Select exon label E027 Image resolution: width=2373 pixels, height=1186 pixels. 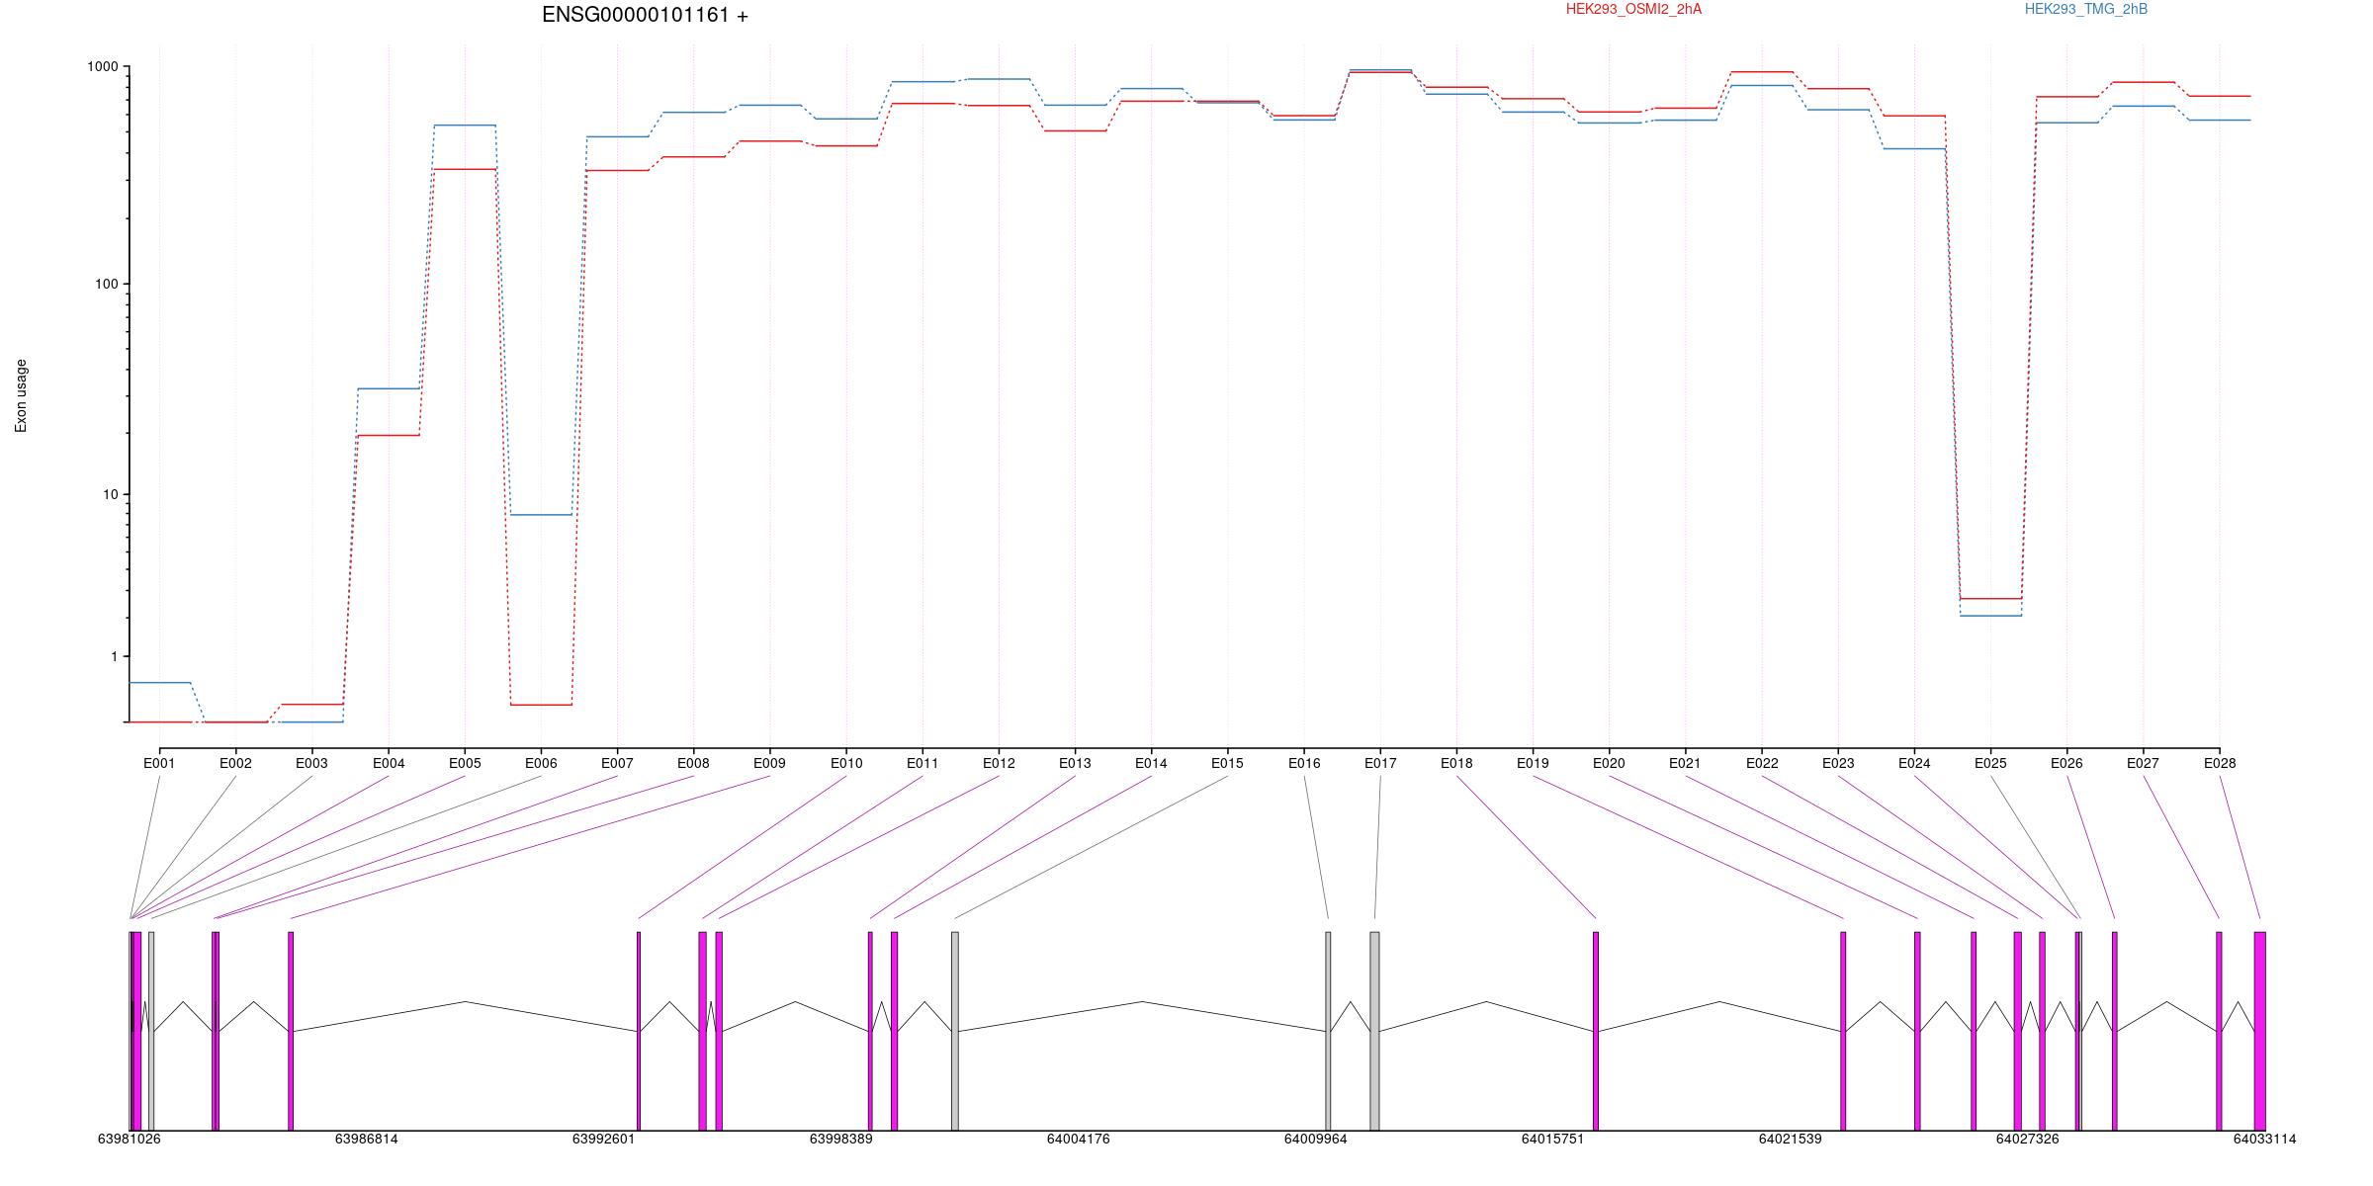[2143, 763]
